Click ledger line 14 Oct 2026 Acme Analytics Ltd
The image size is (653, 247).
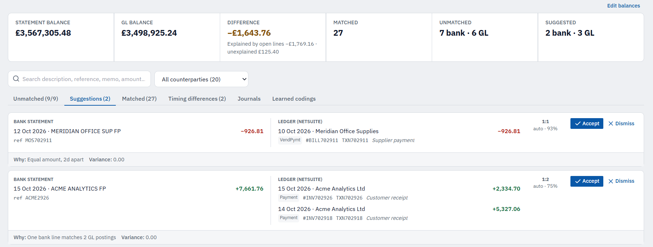(x=321, y=209)
